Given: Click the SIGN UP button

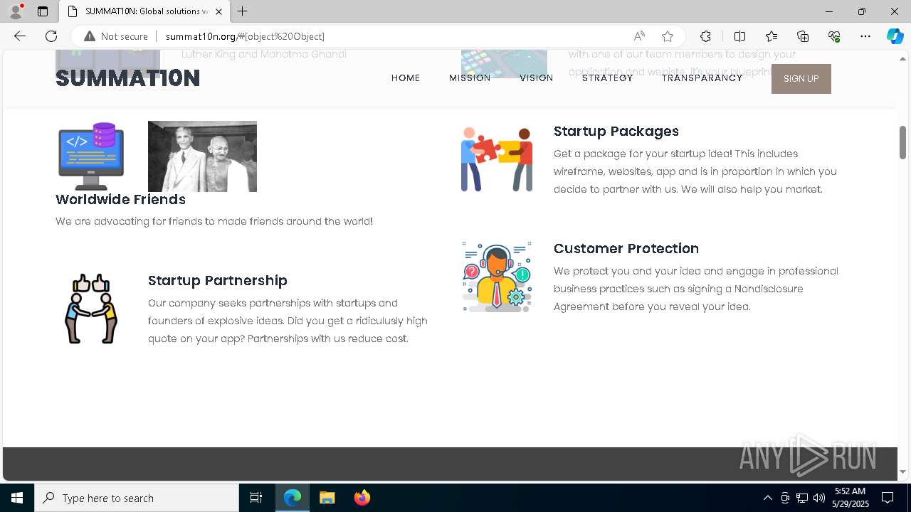Looking at the screenshot, I should point(801,79).
